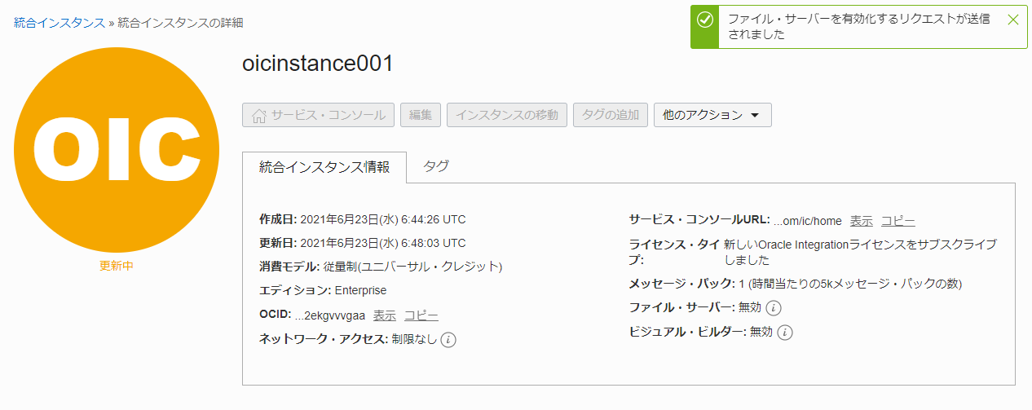Switch to the タグ tab
The height and width of the screenshot is (410, 1032).
point(436,166)
